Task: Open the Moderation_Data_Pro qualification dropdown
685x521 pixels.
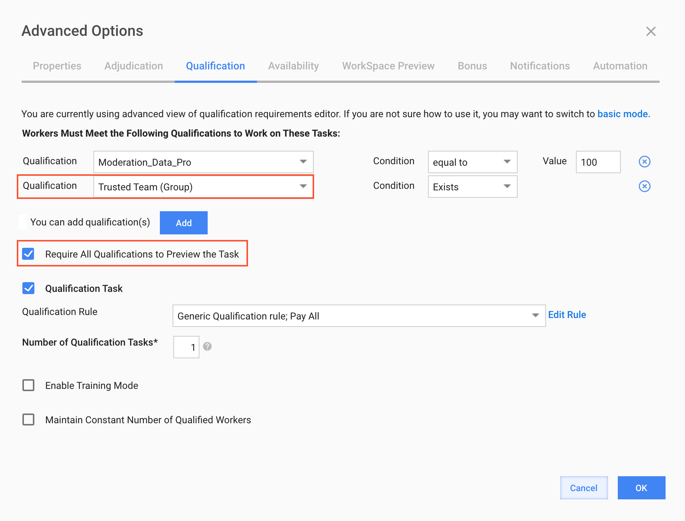Action: (x=203, y=162)
